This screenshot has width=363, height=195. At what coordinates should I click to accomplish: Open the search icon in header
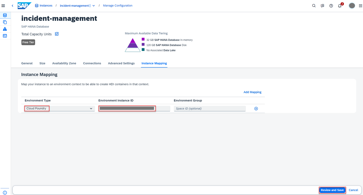click(314, 6)
